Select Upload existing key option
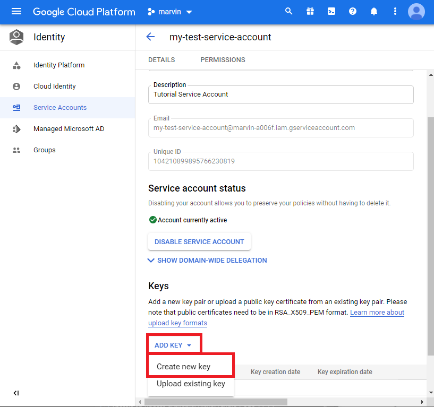The width and height of the screenshot is (434, 407). (191, 384)
